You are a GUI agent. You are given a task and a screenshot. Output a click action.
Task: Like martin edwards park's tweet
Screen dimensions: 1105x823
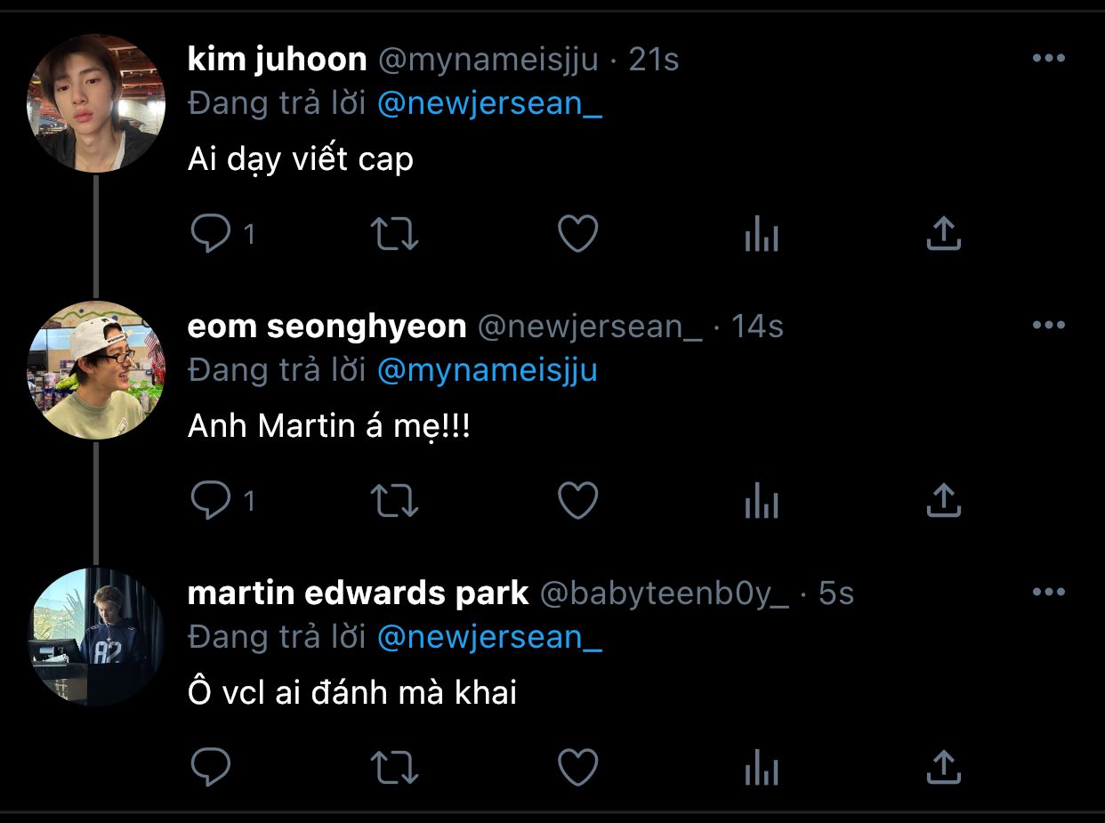pos(577,767)
